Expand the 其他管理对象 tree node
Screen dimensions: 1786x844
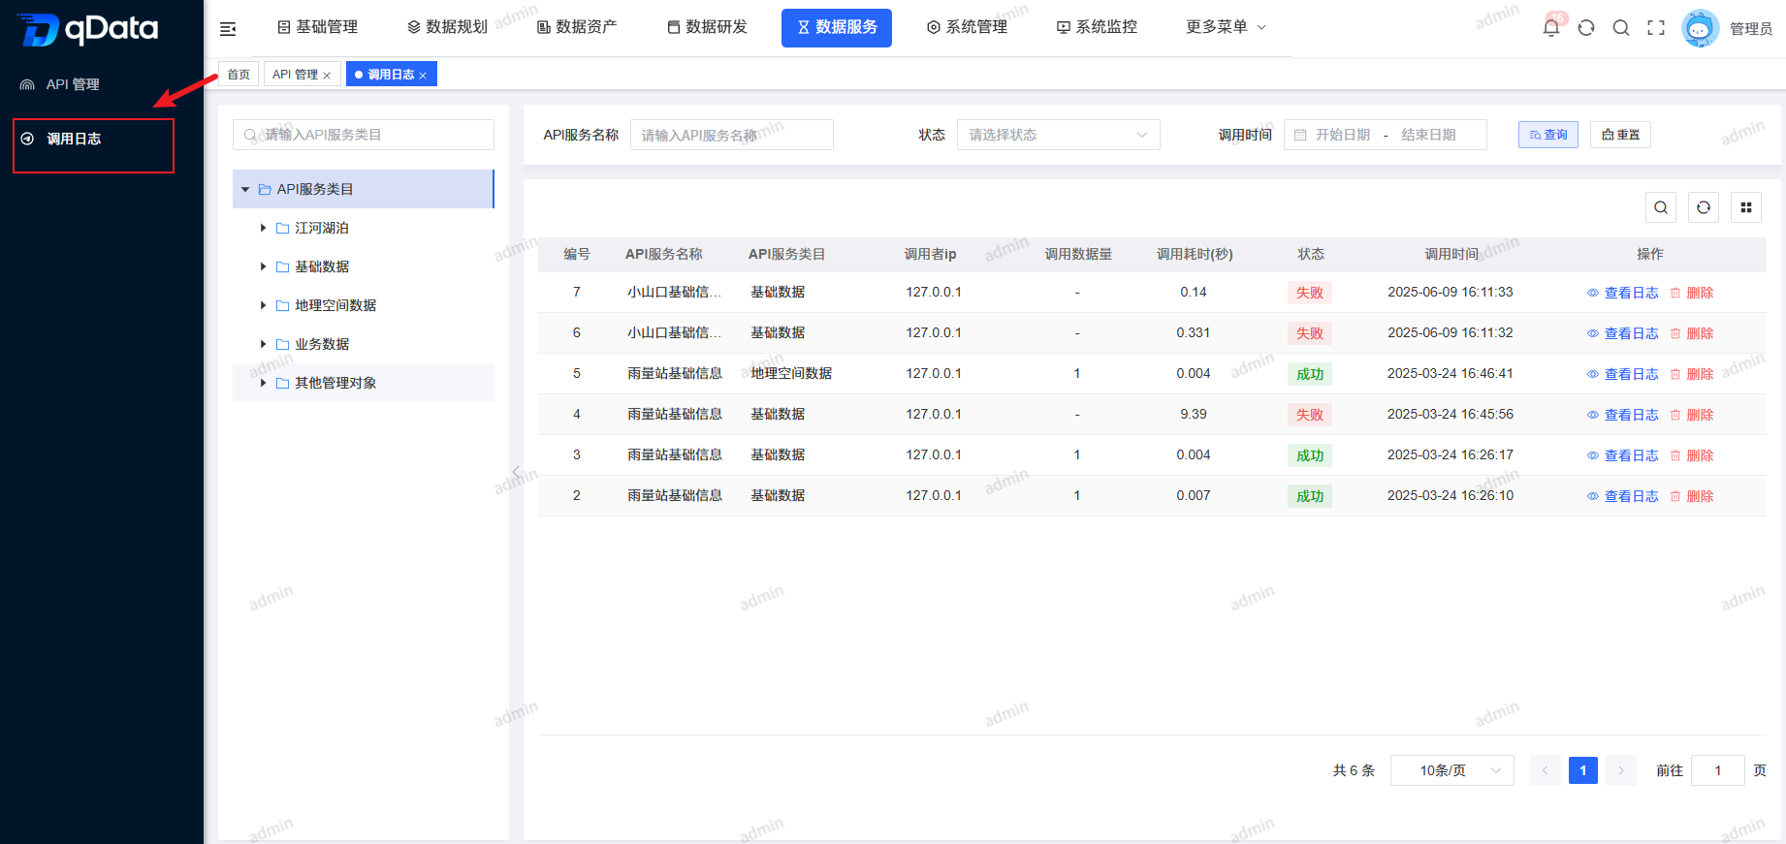pyautogui.click(x=263, y=383)
